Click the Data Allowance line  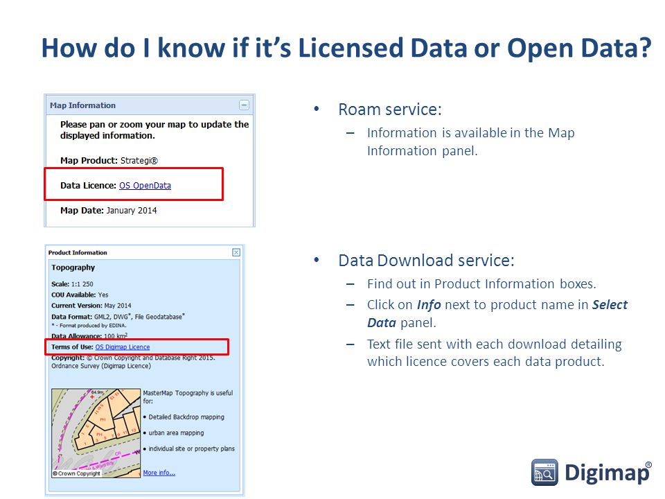pos(89,335)
